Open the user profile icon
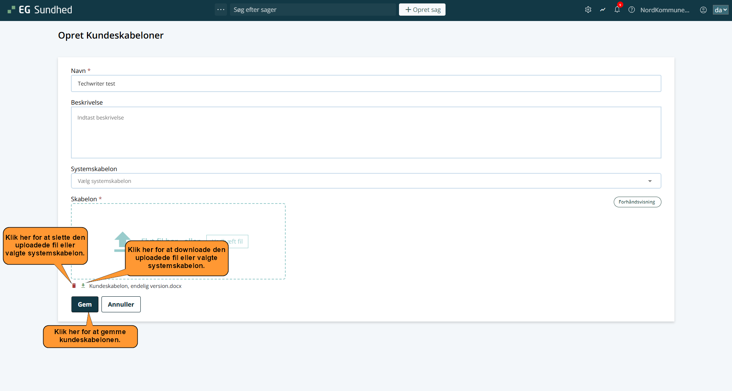 [x=703, y=10]
